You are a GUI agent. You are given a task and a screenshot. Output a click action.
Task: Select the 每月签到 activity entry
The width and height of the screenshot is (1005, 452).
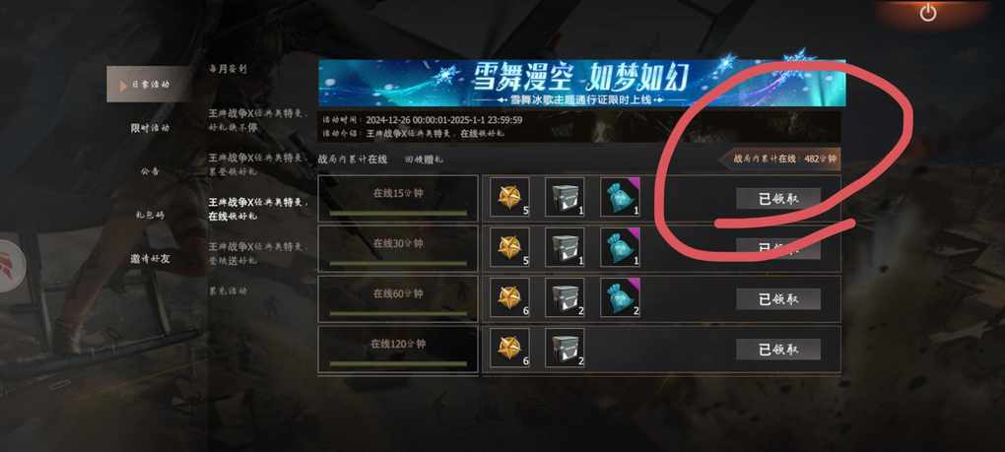coord(228,69)
